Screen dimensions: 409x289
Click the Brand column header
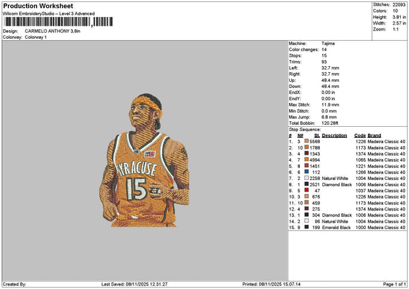(x=374, y=136)
